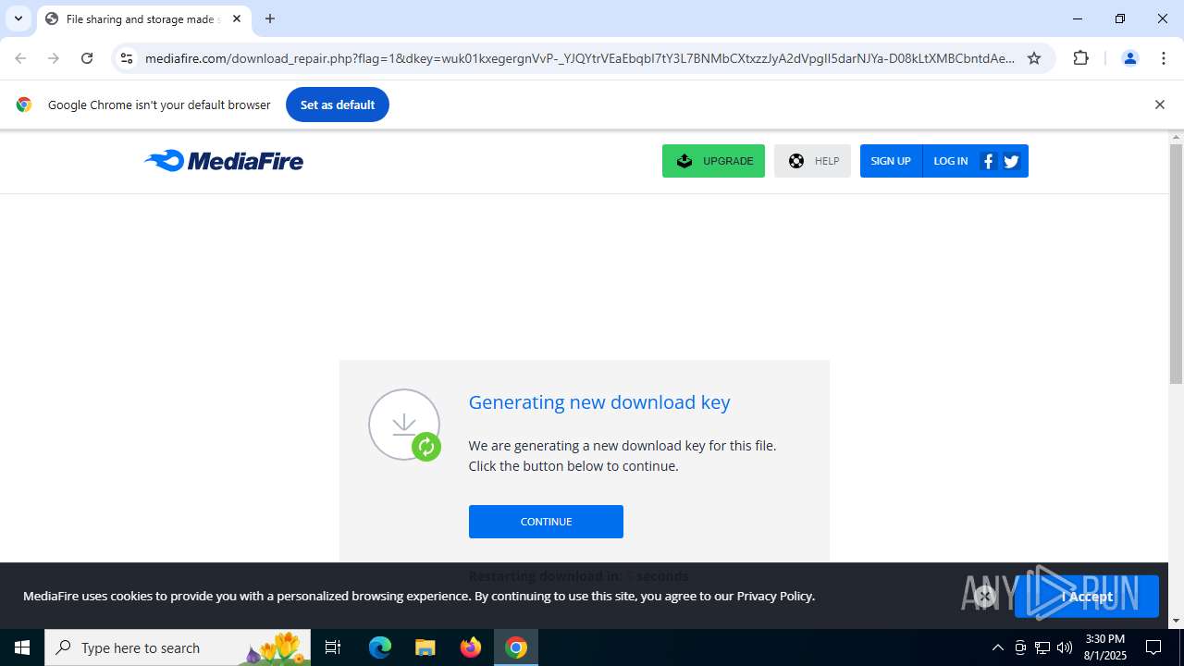Bookmark this page with the star icon

pyautogui.click(x=1034, y=58)
